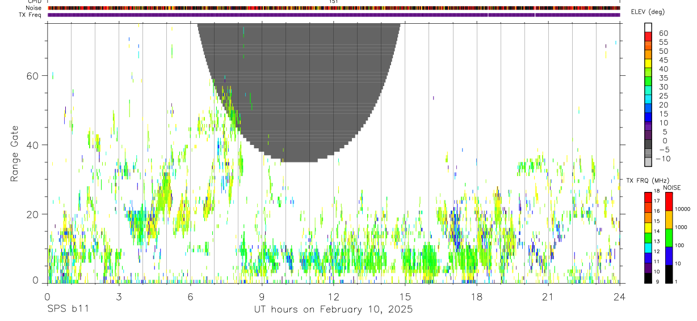Click the x-axis tick label '6'
The image size is (697, 321).
click(x=190, y=297)
